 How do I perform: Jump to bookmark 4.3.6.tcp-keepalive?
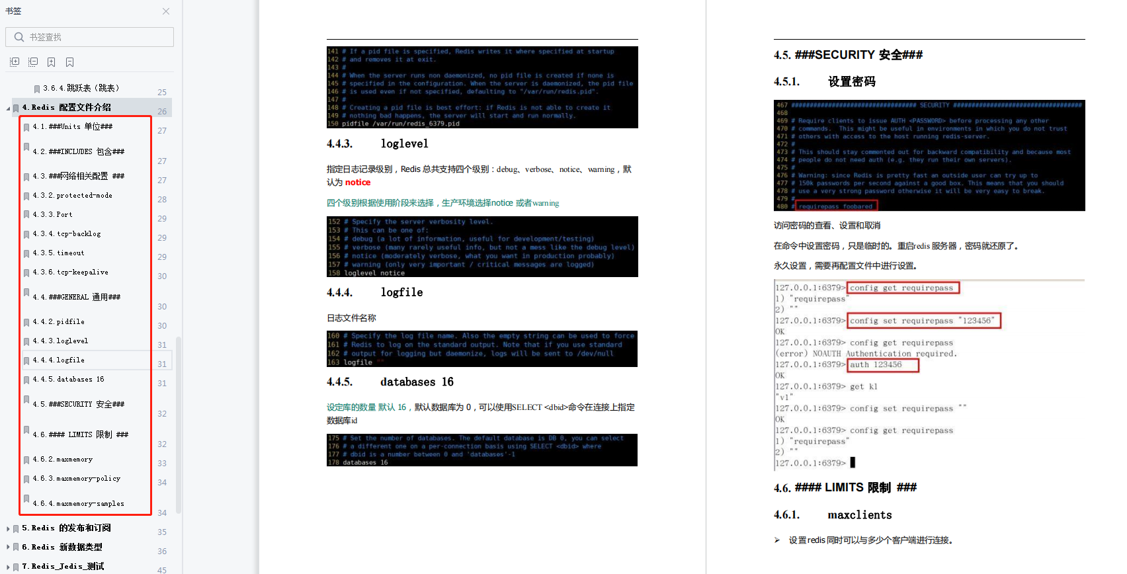coord(71,272)
